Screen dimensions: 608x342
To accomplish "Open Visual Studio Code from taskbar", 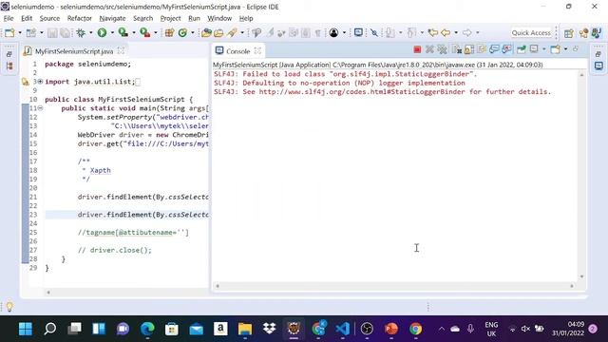I will pos(343,329).
